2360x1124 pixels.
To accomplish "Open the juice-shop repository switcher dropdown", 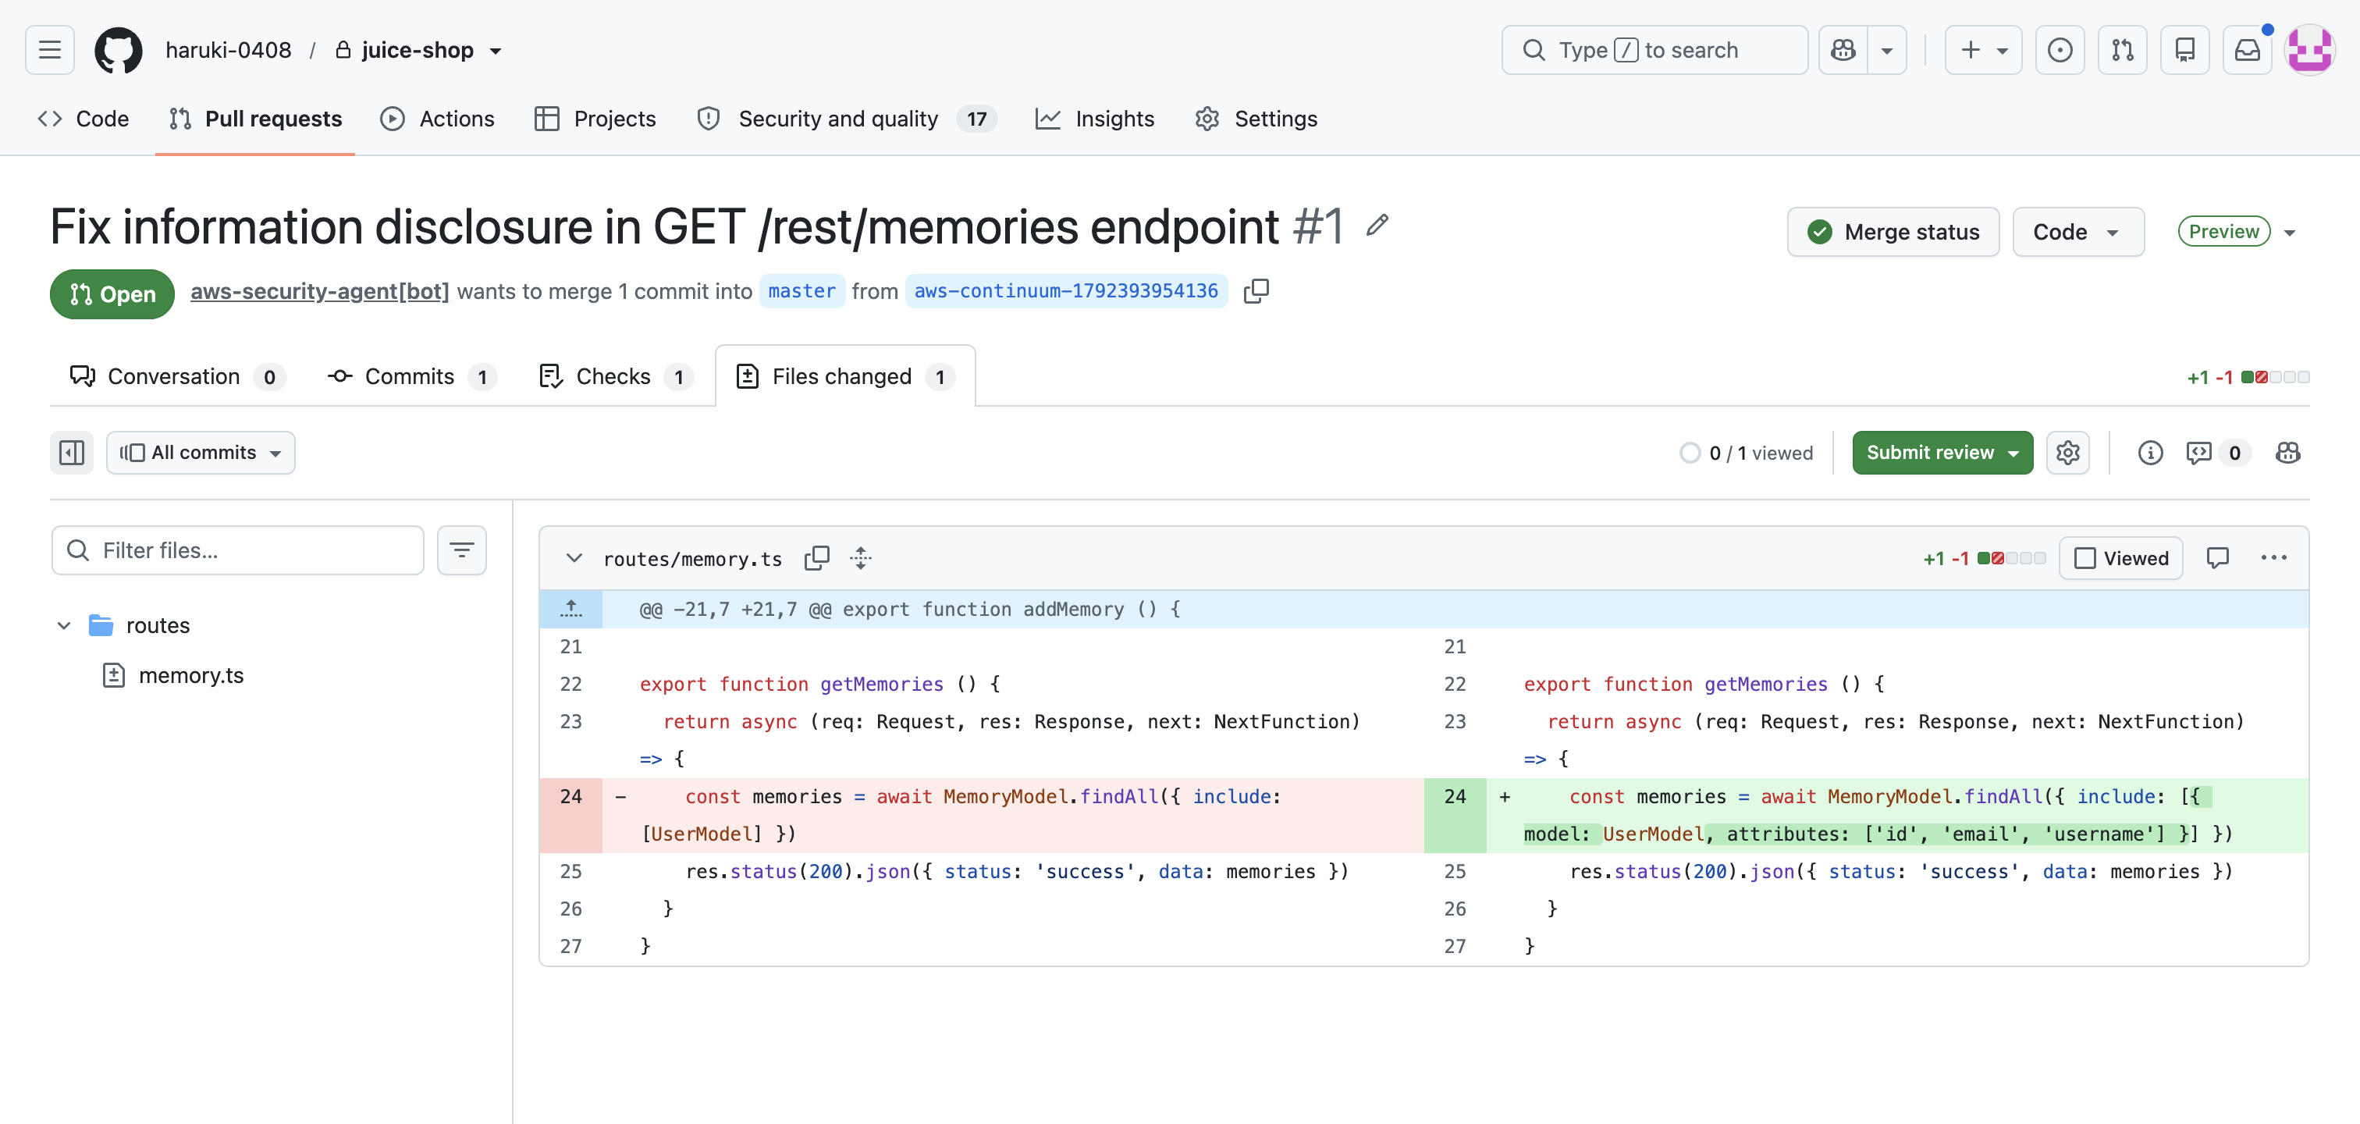I will (496, 51).
